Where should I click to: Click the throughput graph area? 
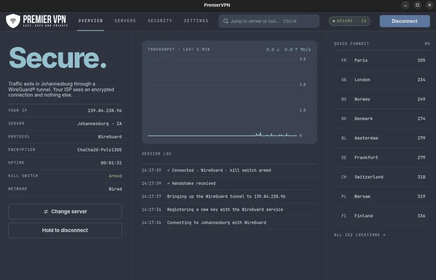pyautogui.click(x=222, y=97)
